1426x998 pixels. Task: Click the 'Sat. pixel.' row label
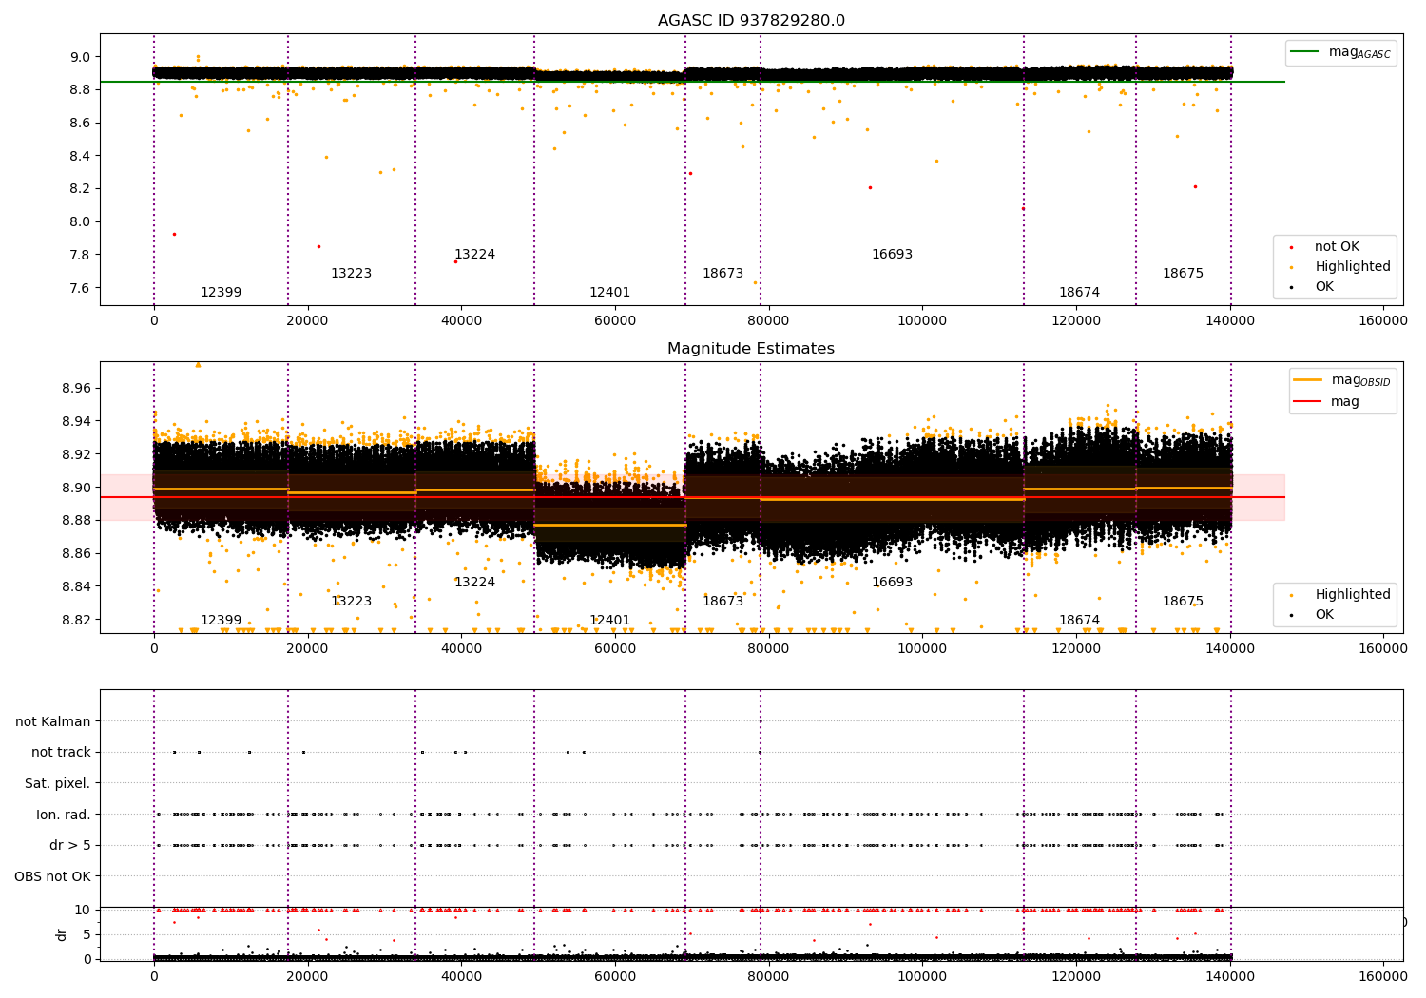tap(58, 783)
